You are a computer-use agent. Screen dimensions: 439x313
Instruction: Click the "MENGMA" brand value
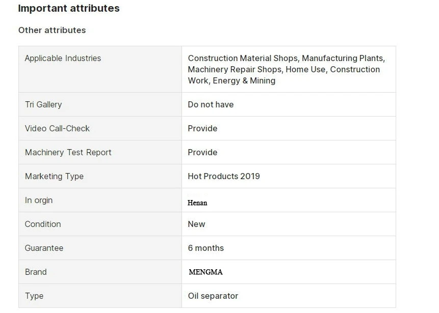tap(206, 272)
